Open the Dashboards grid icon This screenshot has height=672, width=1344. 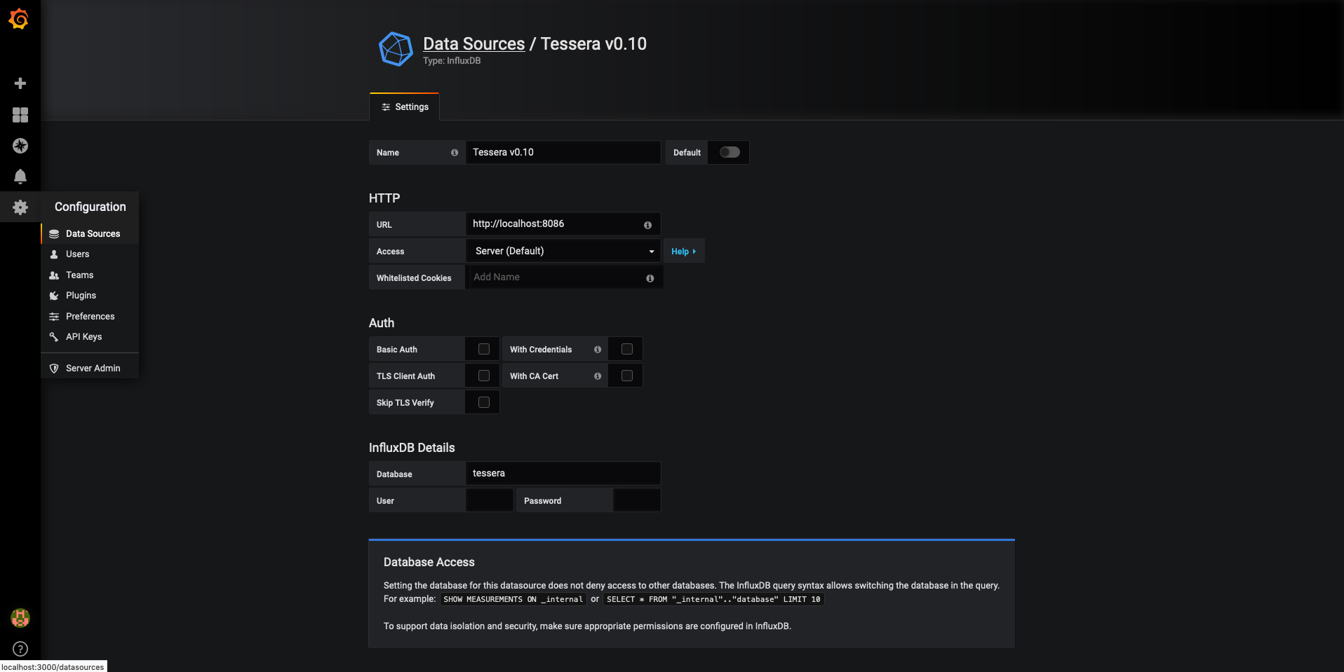pyautogui.click(x=20, y=115)
